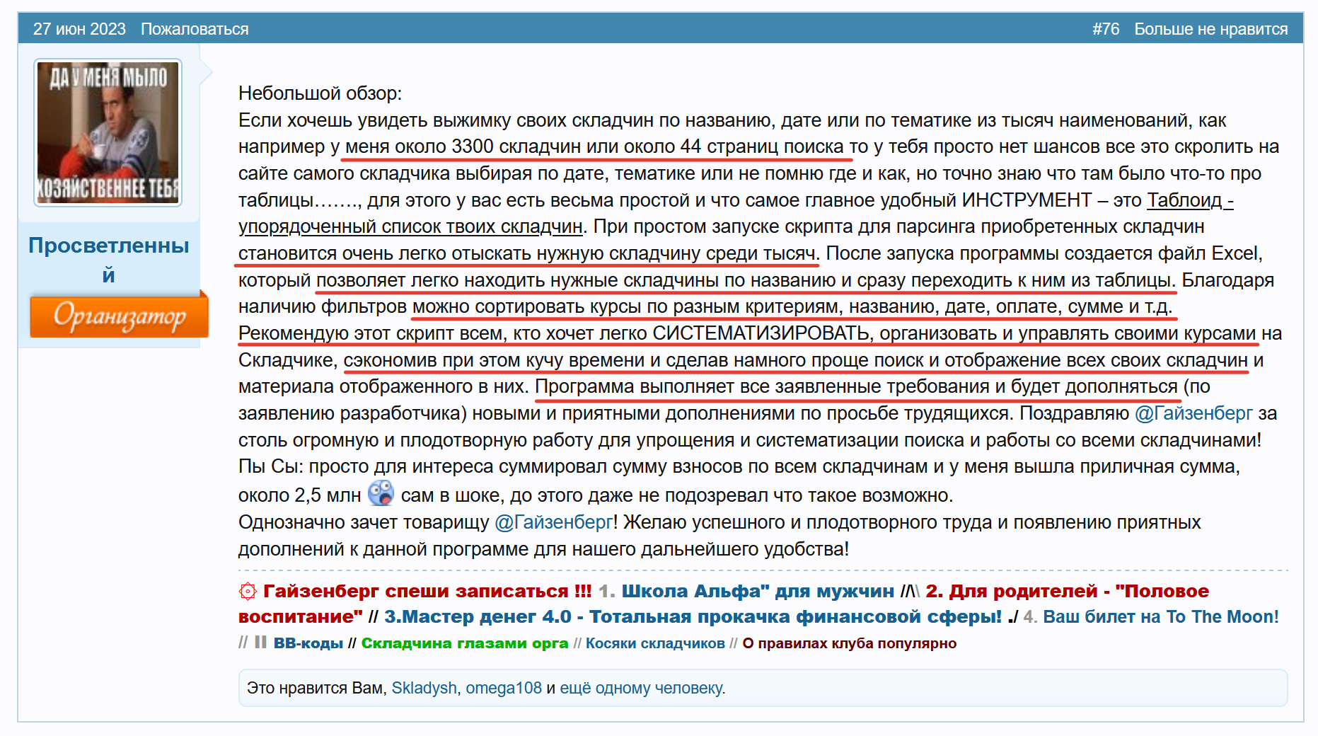Click the orange Организатор badge
Viewport: 1318px width, 736px height.
pos(119,316)
